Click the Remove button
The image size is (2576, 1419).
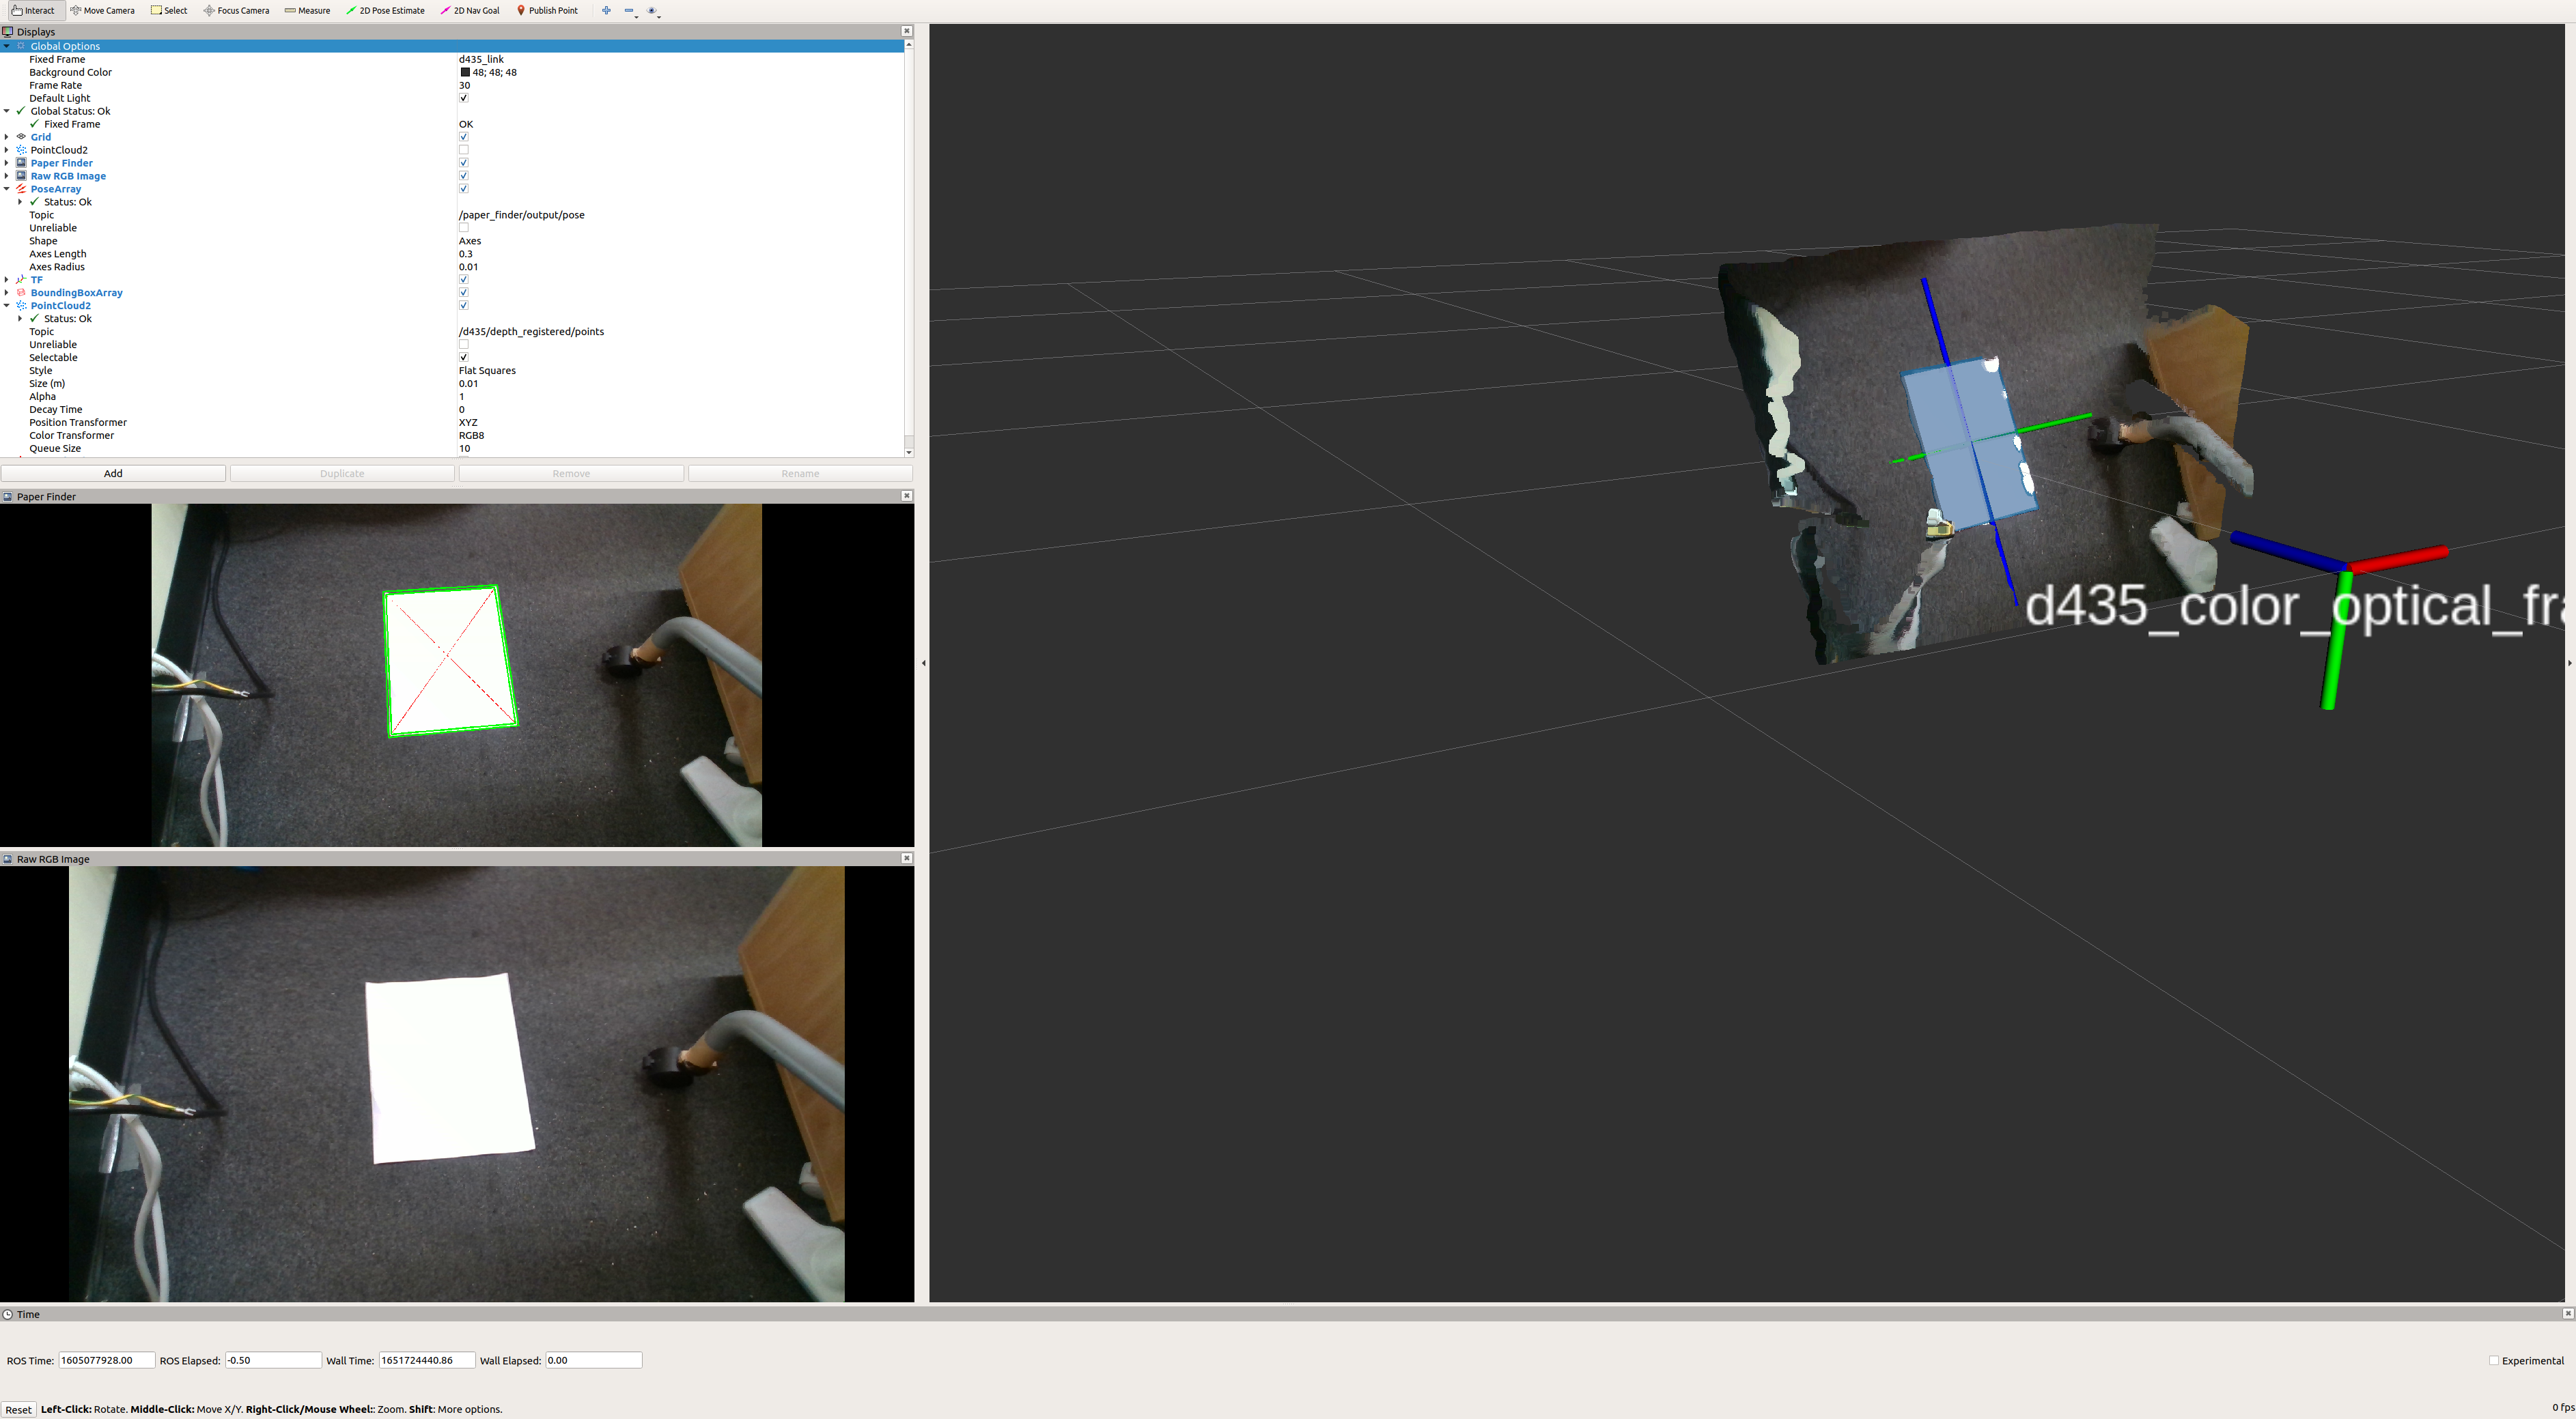[x=571, y=474]
